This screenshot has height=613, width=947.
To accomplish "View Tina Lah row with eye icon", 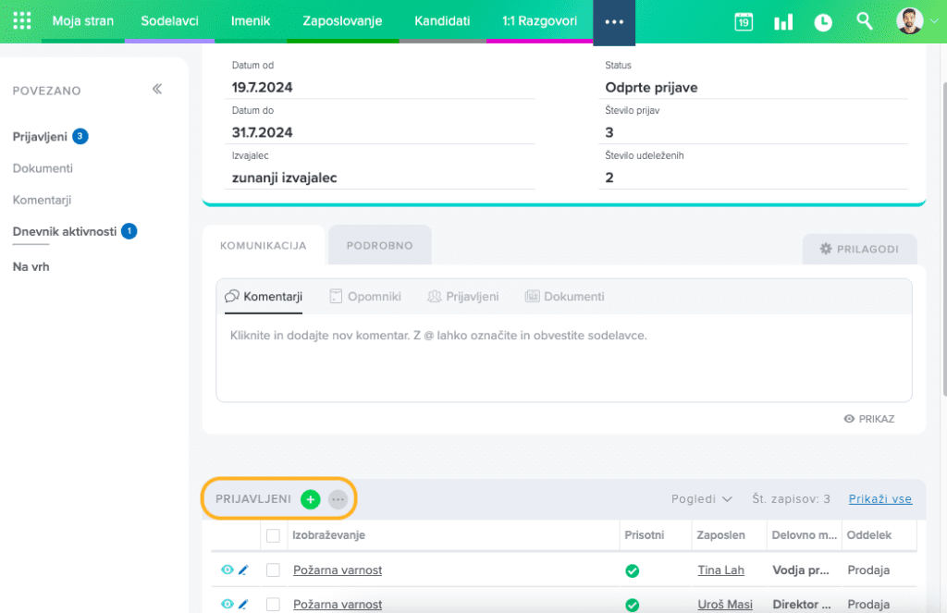I will (227, 570).
